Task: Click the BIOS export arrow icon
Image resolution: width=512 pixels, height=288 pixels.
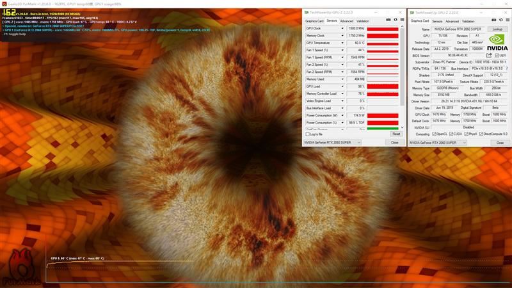Action: tap(489, 55)
